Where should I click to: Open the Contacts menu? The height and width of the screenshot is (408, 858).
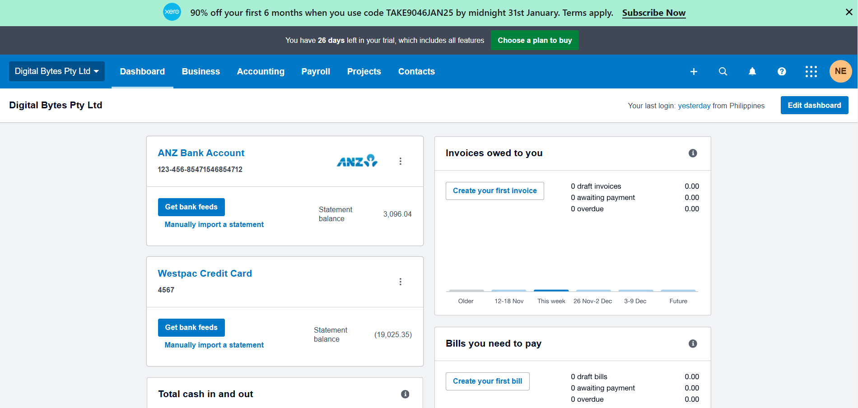tap(416, 71)
